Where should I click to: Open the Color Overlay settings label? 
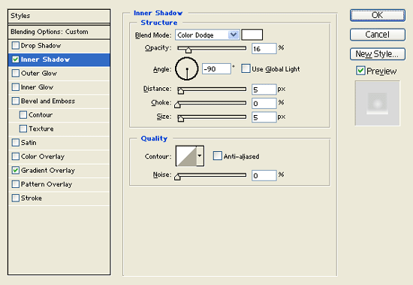43,156
